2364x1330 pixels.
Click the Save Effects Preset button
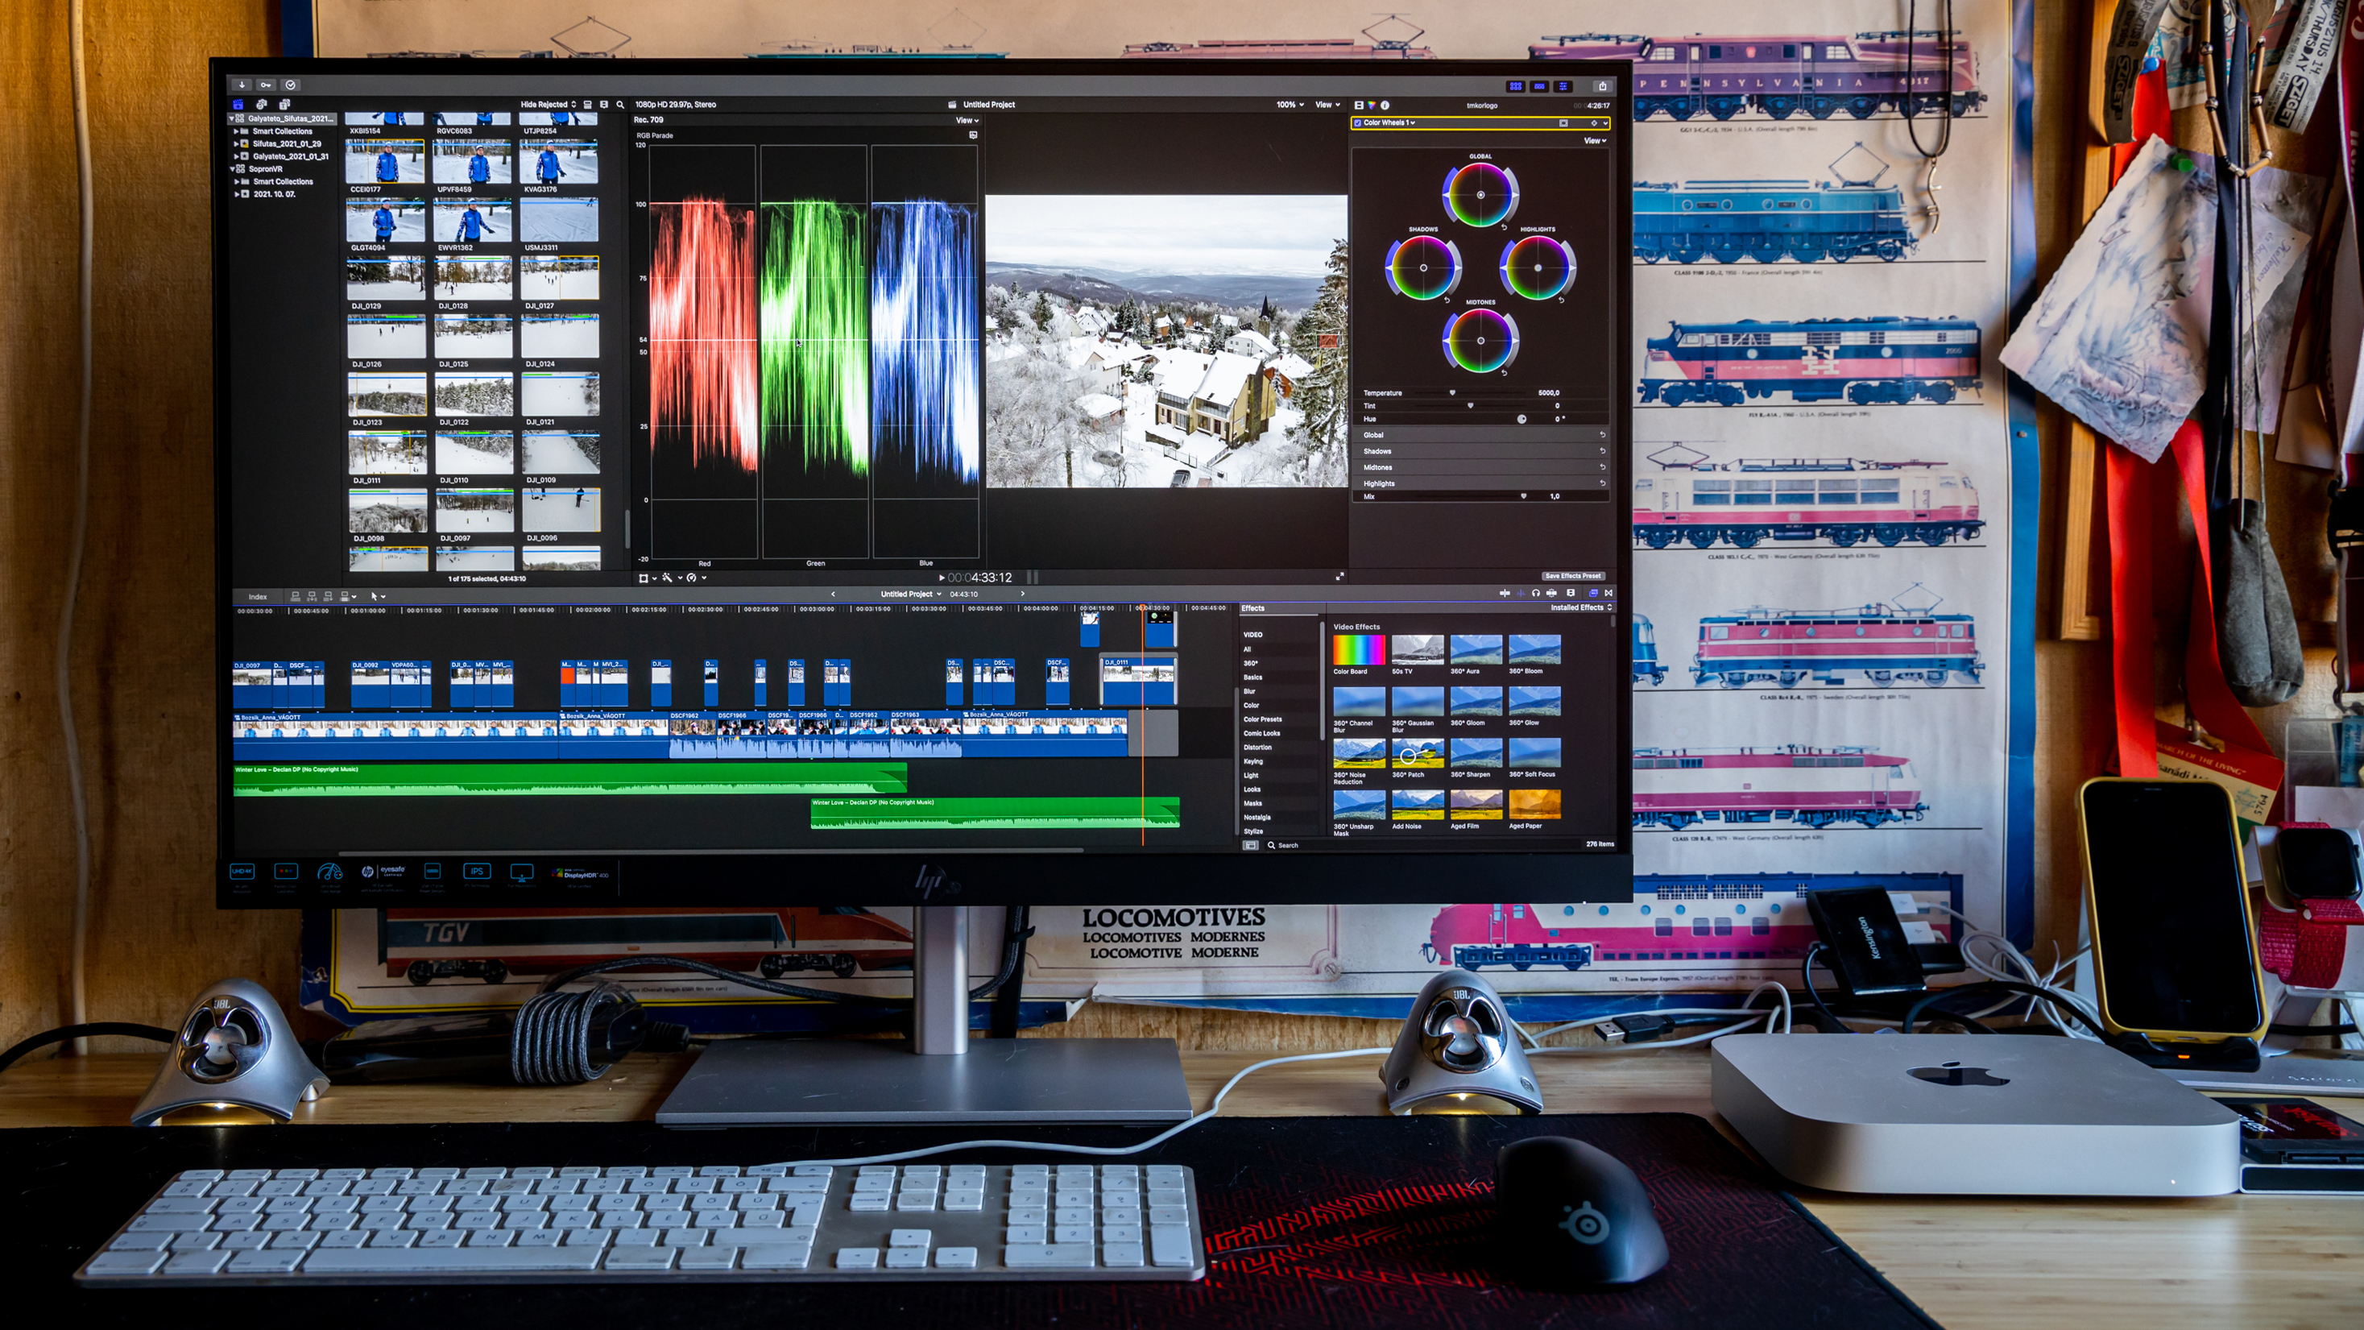click(1572, 577)
